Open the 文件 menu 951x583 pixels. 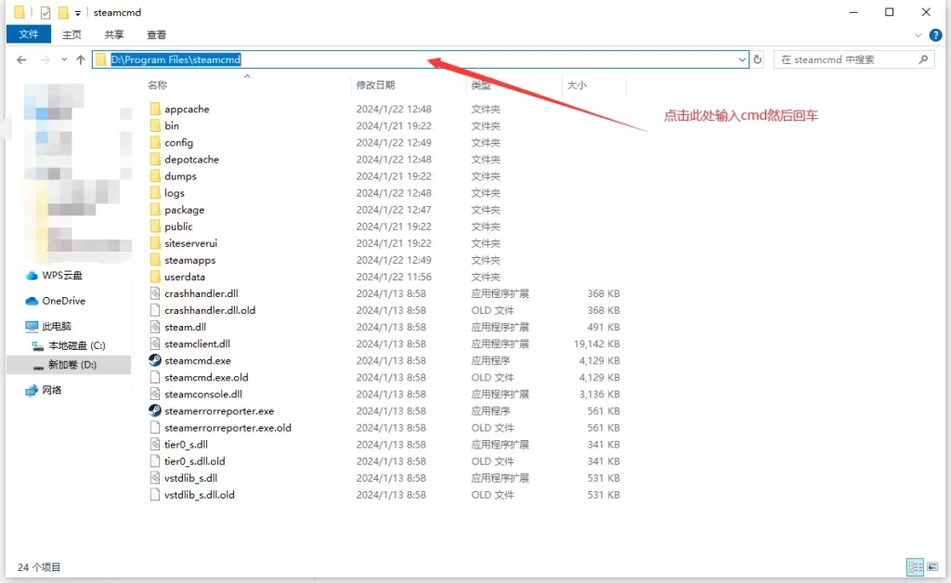click(29, 34)
